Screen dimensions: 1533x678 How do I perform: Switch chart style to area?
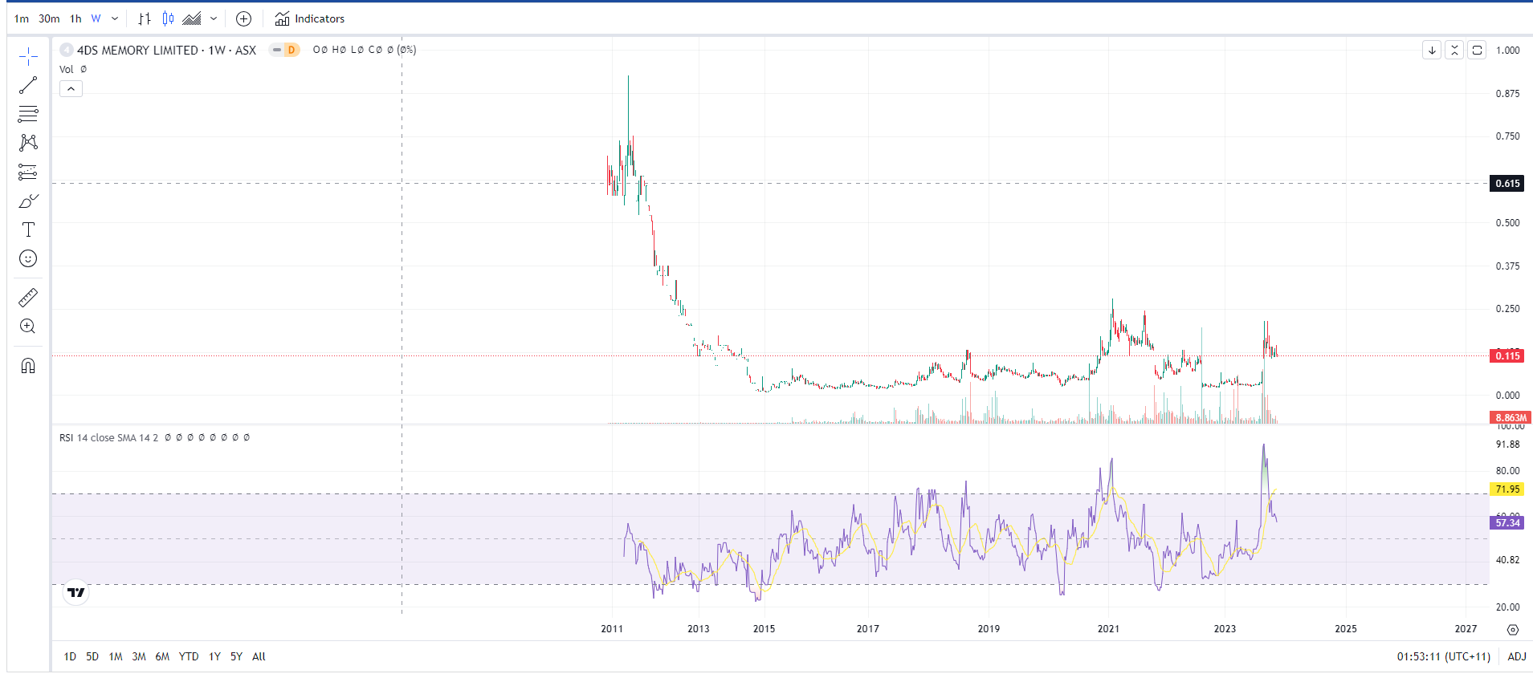coord(192,18)
